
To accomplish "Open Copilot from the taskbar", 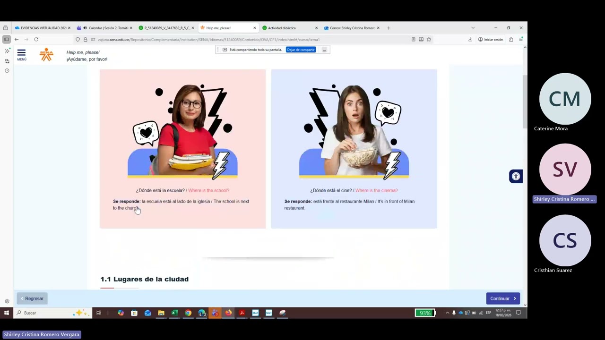I will [x=121, y=313].
